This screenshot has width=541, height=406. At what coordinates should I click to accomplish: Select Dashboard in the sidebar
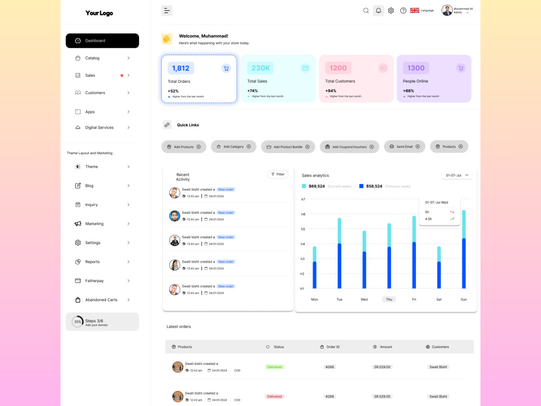[x=102, y=41]
